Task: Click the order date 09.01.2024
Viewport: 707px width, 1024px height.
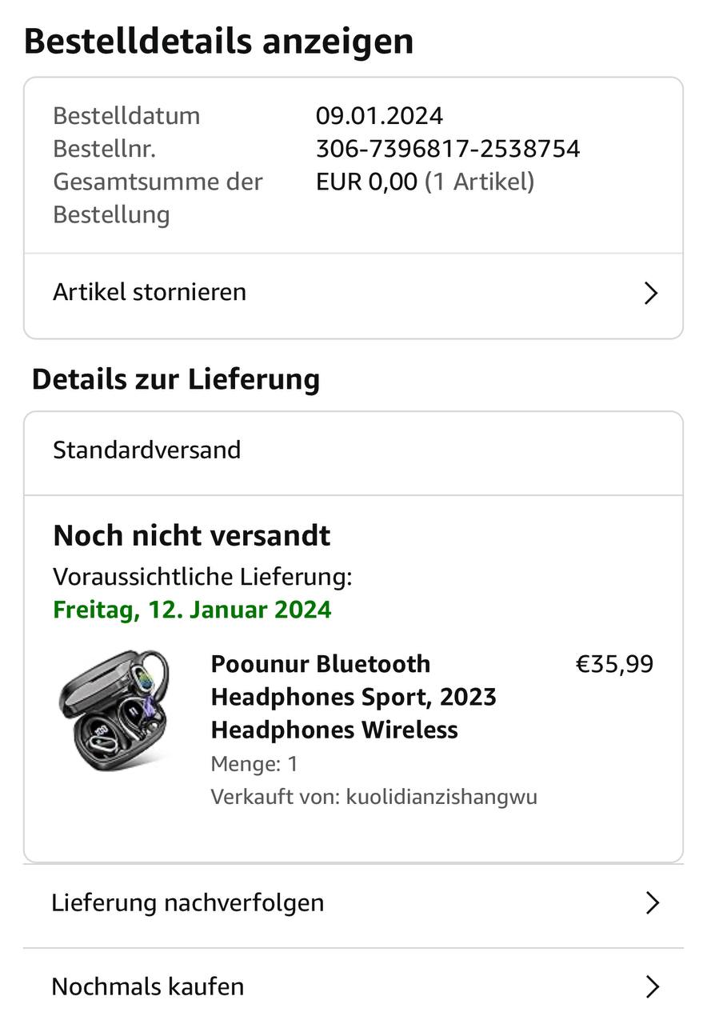Action: click(x=379, y=116)
